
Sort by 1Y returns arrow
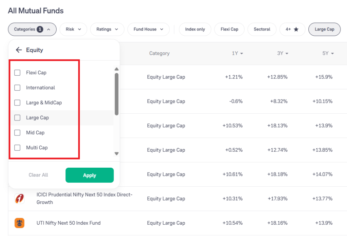242,53
